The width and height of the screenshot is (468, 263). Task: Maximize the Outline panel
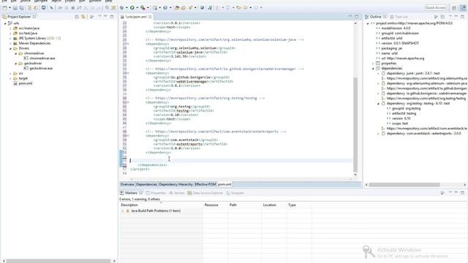(462, 17)
